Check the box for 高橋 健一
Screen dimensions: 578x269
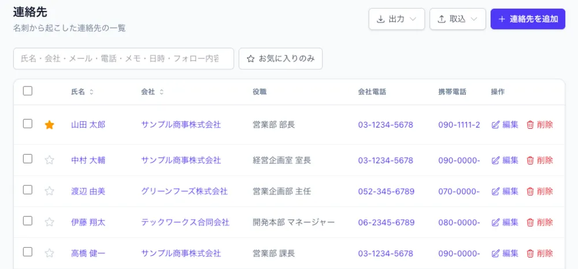click(x=28, y=252)
